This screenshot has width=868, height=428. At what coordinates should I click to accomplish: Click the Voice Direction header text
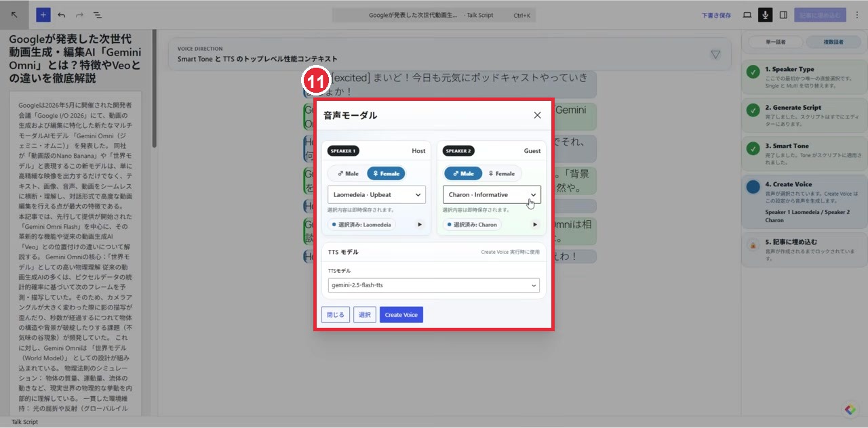[199, 49]
